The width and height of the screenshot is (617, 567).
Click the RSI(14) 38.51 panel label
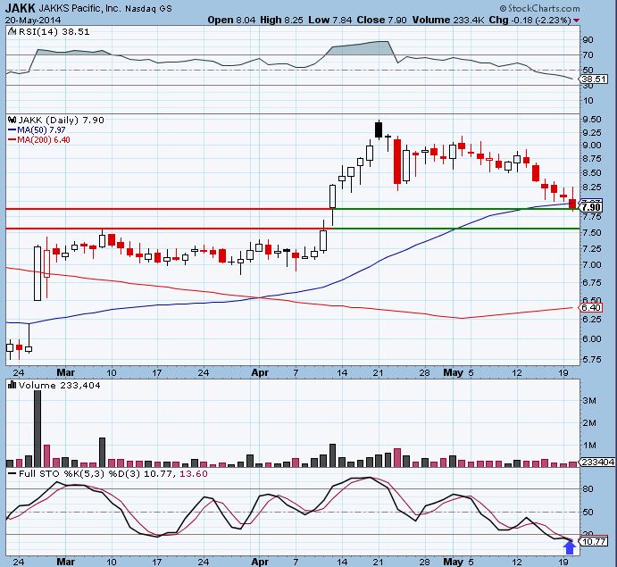pyautogui.click(x=54, y=32)
